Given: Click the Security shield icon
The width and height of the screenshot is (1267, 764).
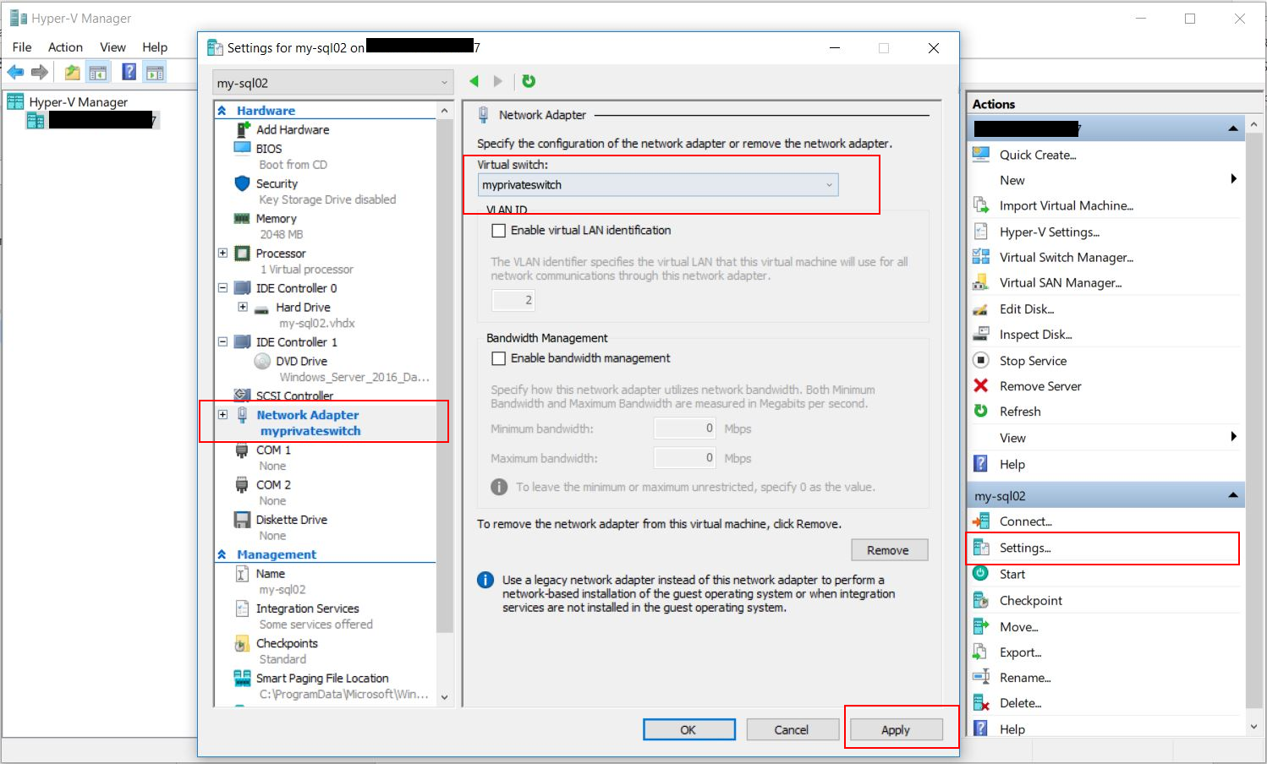Looking at the screenshot, I should (242, 183).
